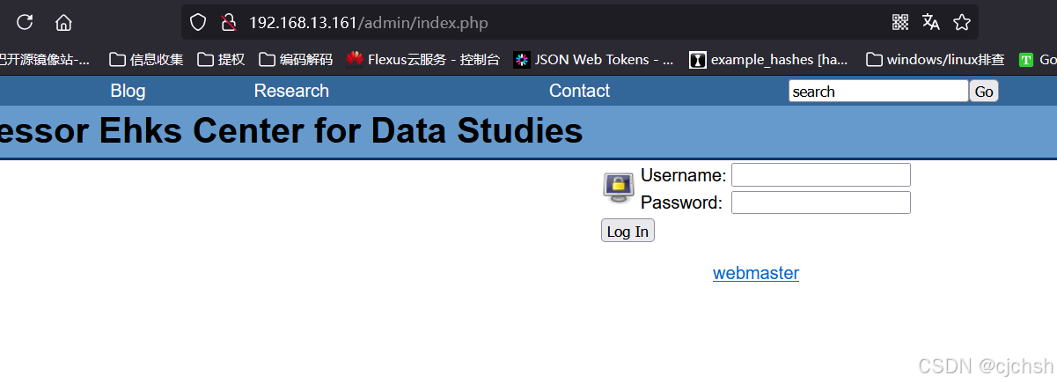Viewport: 1057px width, 383px height.
Task: Open the green T bookmark icon
Action: [1025, 60]
